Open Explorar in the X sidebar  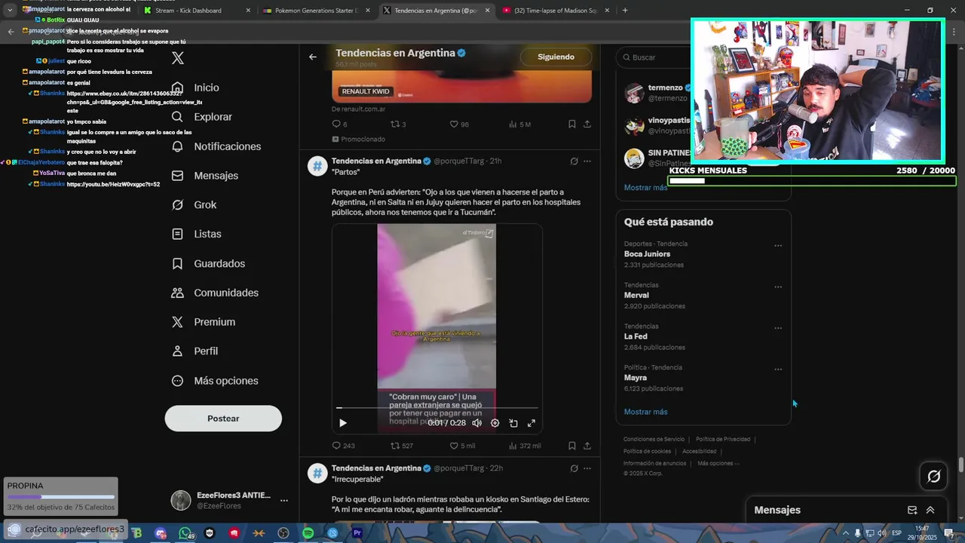pos(201,117)
